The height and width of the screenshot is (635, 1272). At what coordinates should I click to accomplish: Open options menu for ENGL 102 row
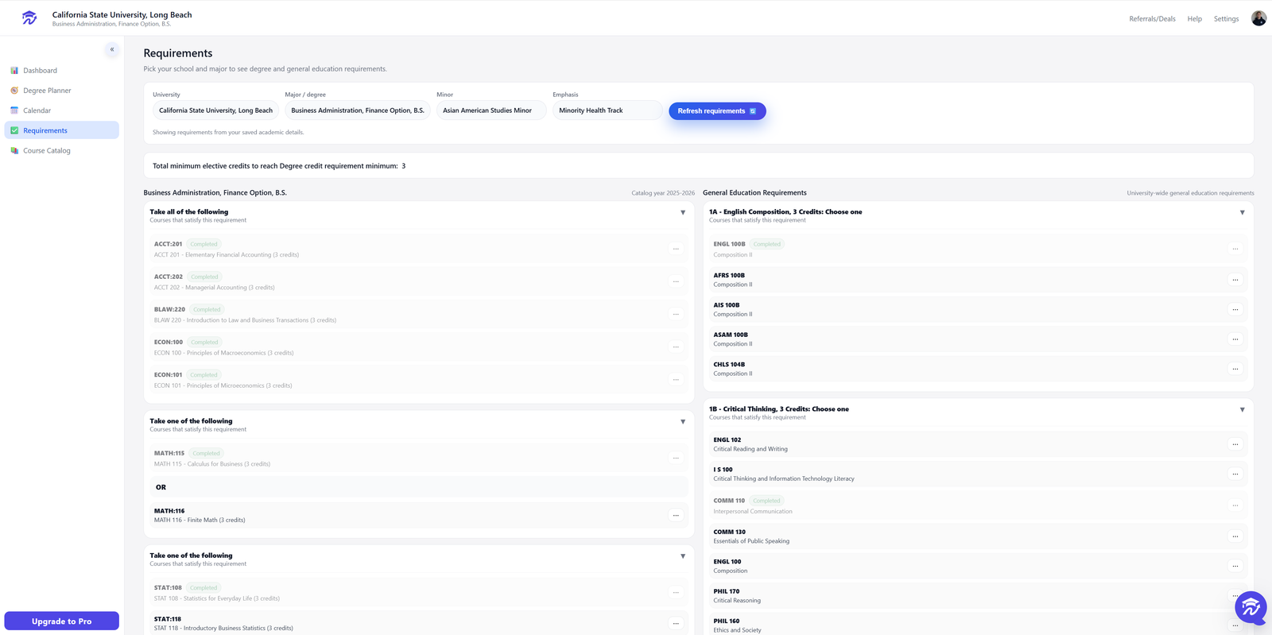tap(1235, 444)
